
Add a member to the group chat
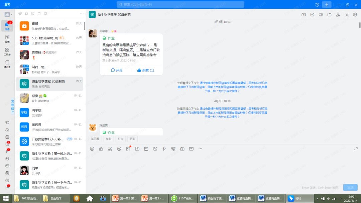338,14
